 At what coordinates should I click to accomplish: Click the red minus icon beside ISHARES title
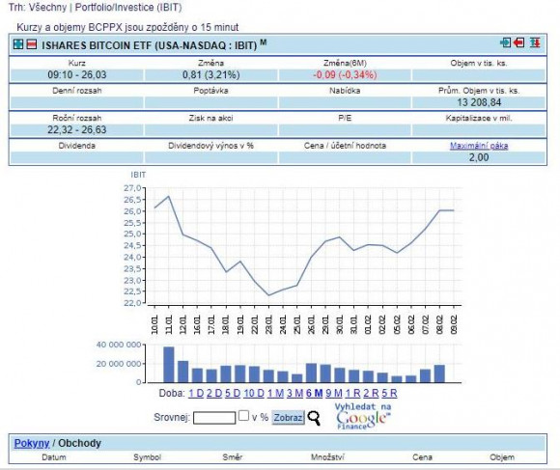pyautogui.click(x=32, y=44)
